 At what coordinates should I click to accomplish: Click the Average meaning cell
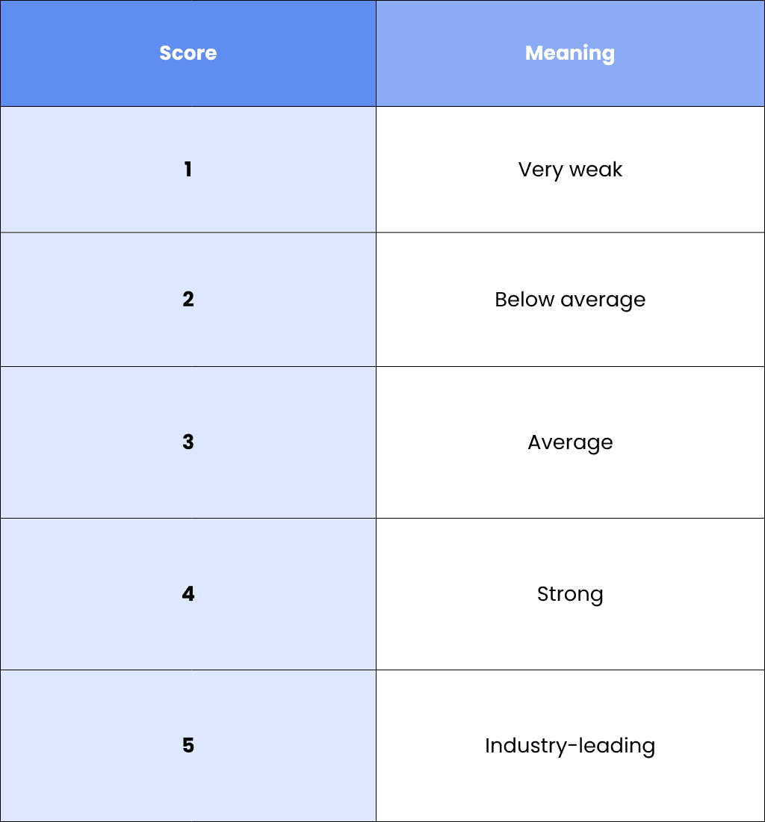tap(570, 442)
